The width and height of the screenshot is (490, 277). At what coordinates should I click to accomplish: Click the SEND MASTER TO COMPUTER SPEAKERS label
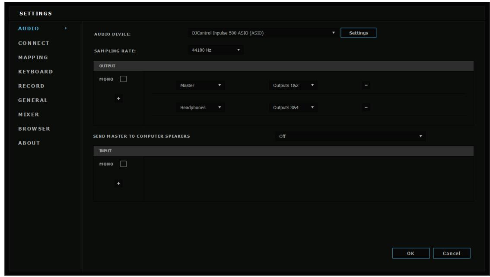142,136
